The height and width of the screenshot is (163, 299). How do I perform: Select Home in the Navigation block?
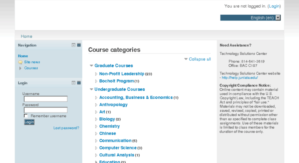[23, 56]
